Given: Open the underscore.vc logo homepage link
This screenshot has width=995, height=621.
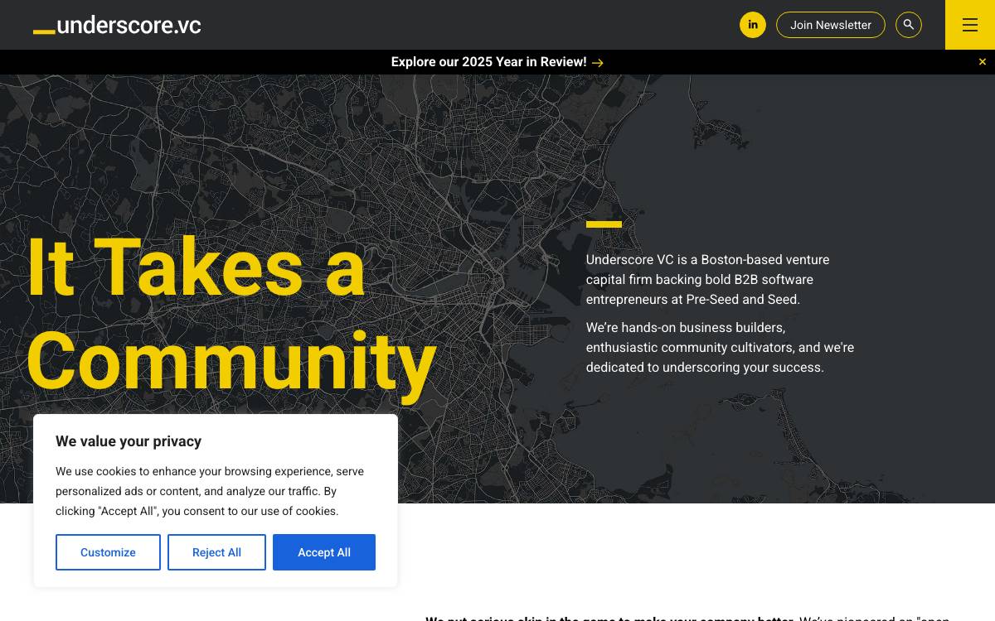Looking at the screenshot, I should 117,25.
